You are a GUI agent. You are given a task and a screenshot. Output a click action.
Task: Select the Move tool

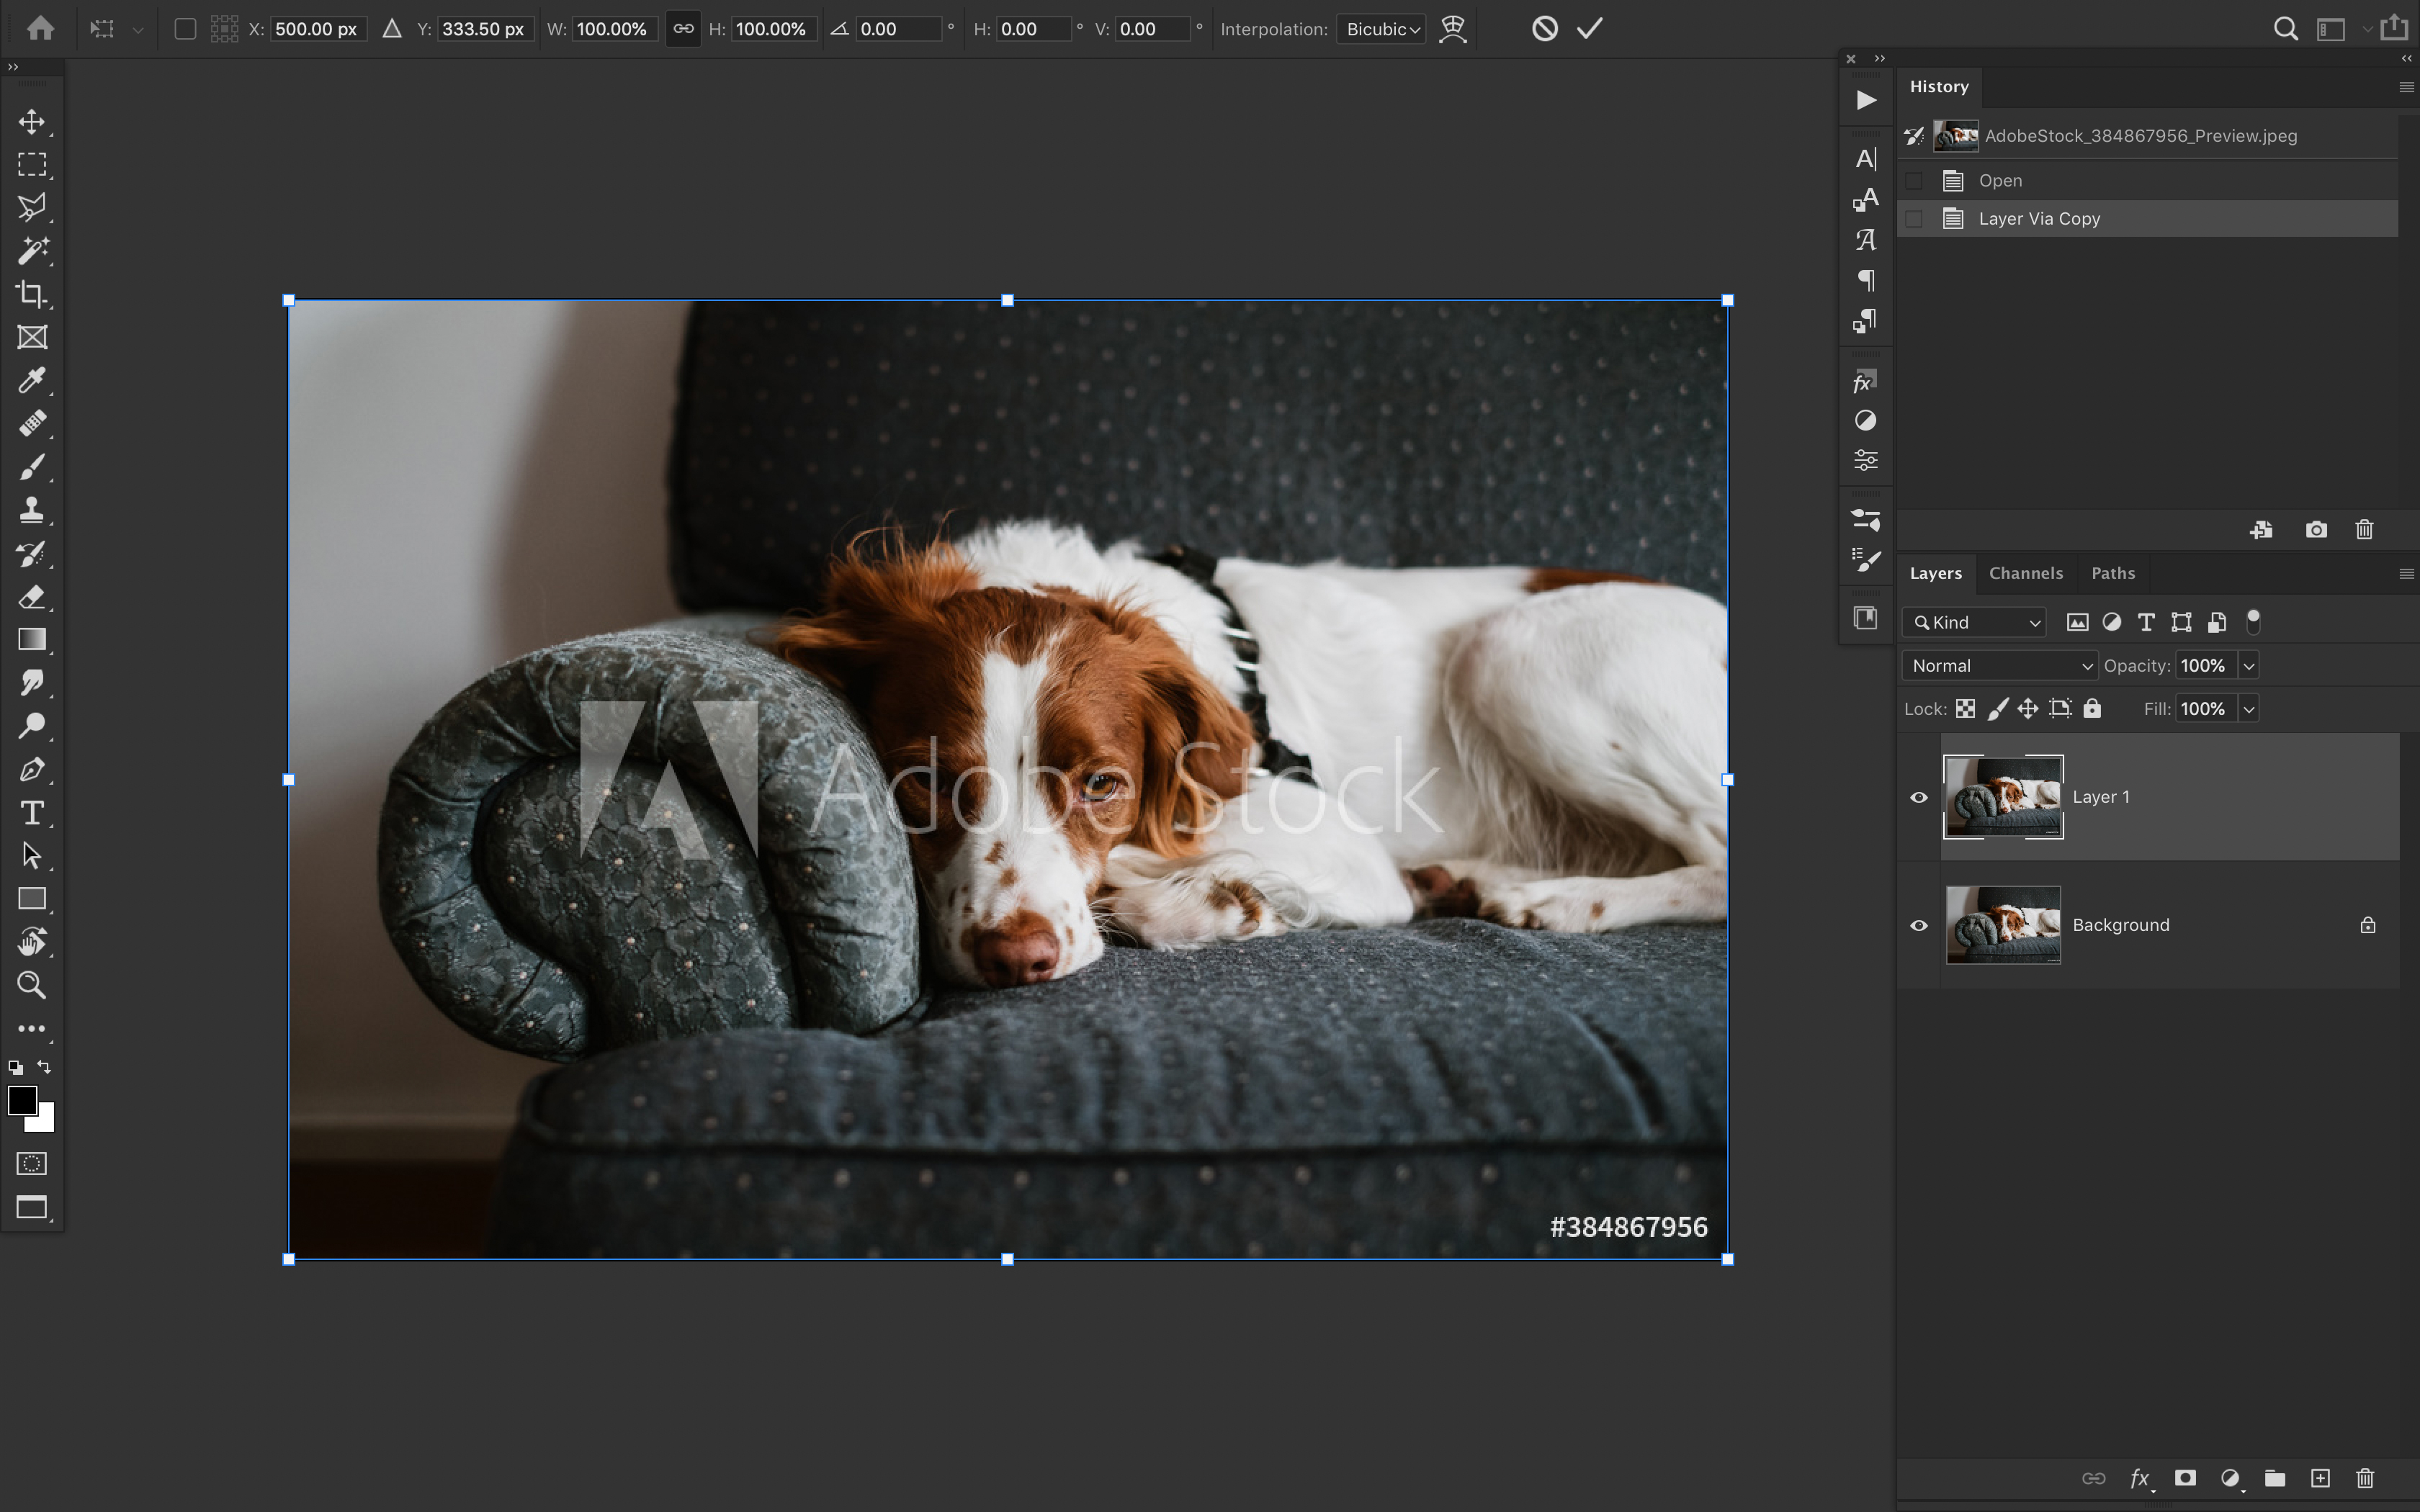32,122
